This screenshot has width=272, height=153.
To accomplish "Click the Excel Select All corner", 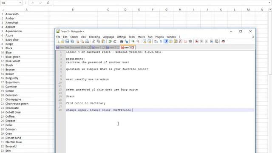I will (3, 10).
